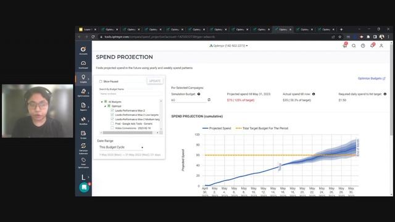Check Prod - Google Ads Tools - Generic budget
The image size is (395, 222).
112,123
